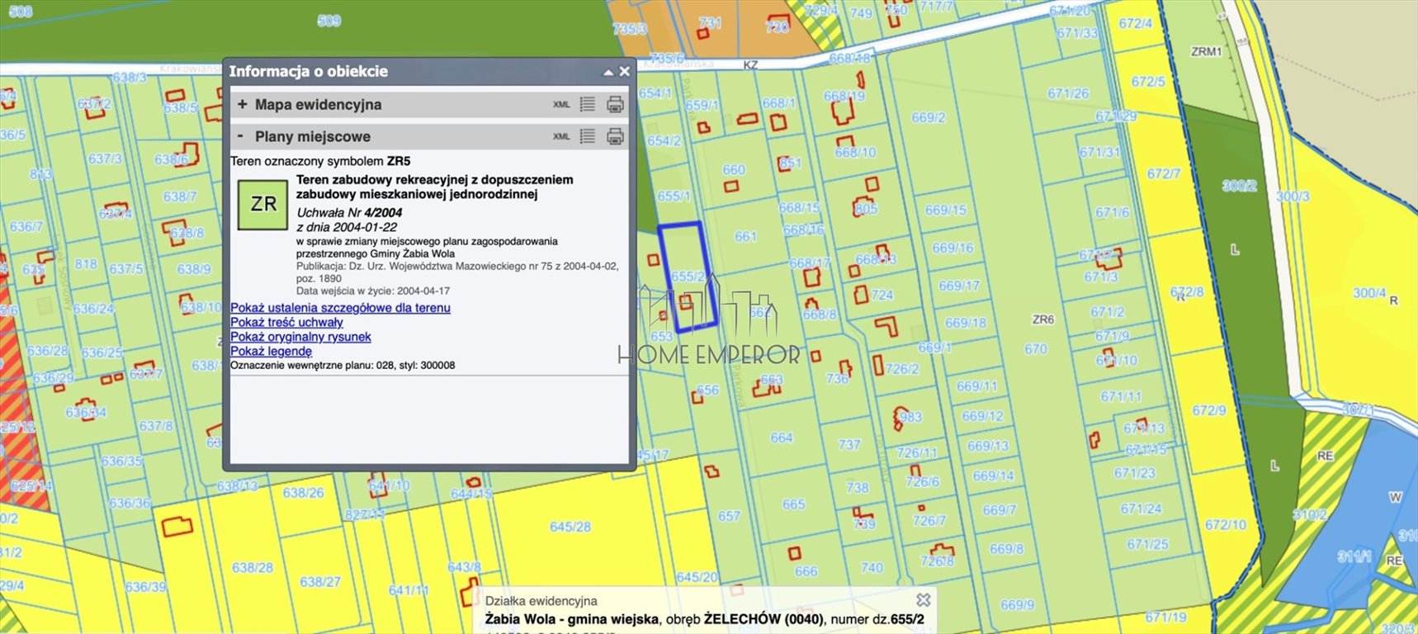1418x634 pixels.
Task: Select parcel 661 on the map
Action: (745, 237)
